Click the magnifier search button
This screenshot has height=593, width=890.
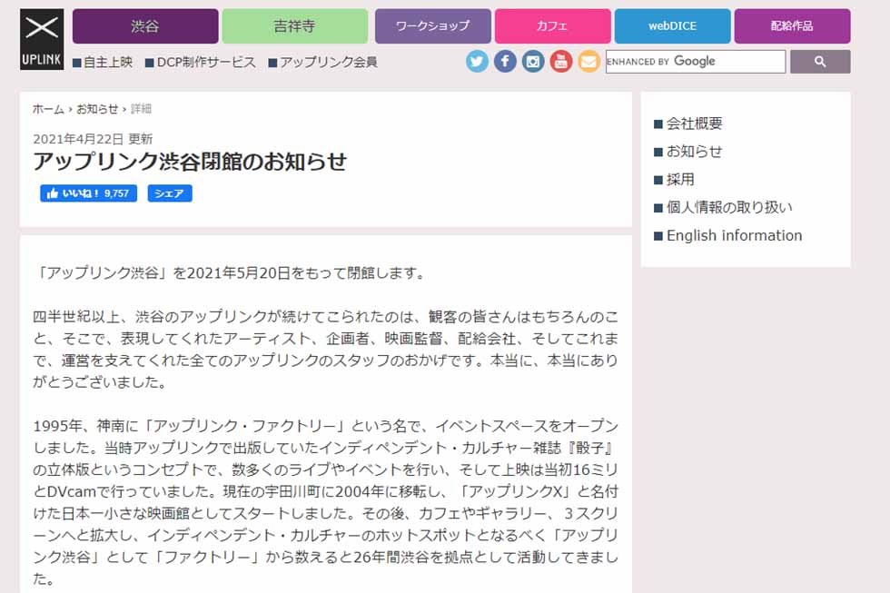820,61
